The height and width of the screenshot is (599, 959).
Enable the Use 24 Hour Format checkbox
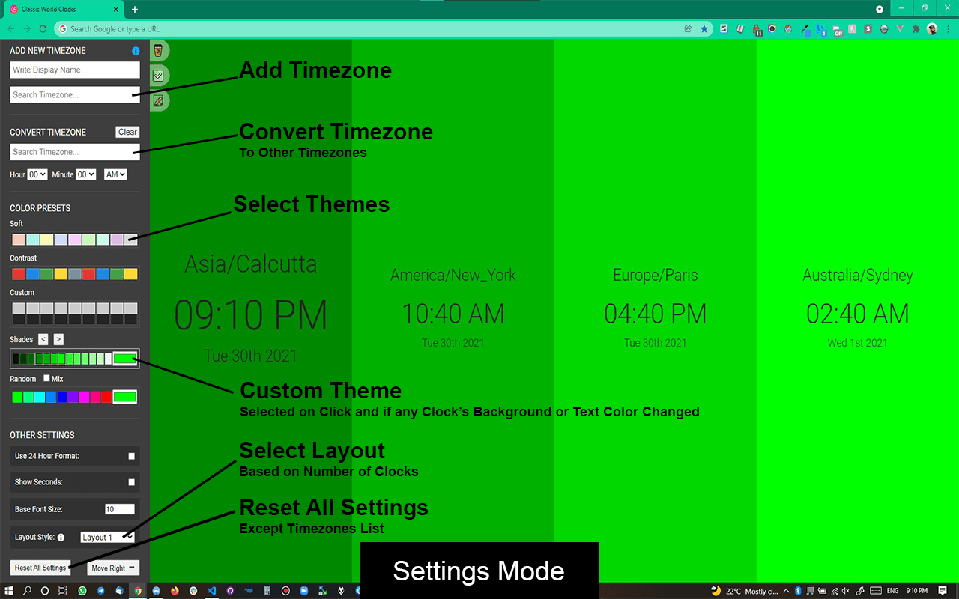point(132,455)
